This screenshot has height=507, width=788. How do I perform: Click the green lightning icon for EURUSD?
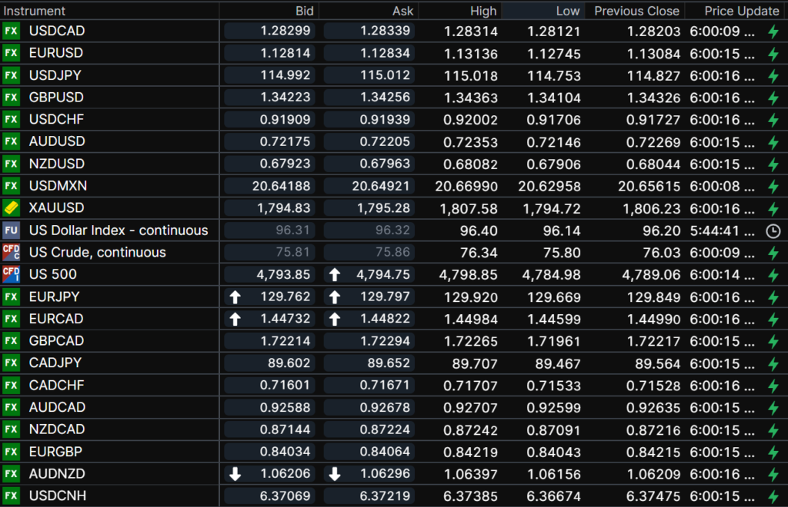pos(773,53)
